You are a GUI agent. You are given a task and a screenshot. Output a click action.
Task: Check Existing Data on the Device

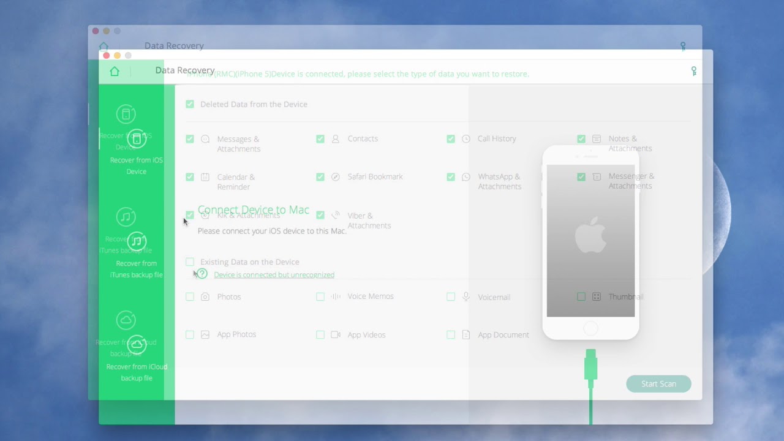(190, 262)
